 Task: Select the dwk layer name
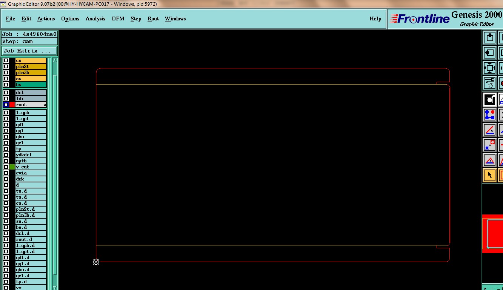31,179
